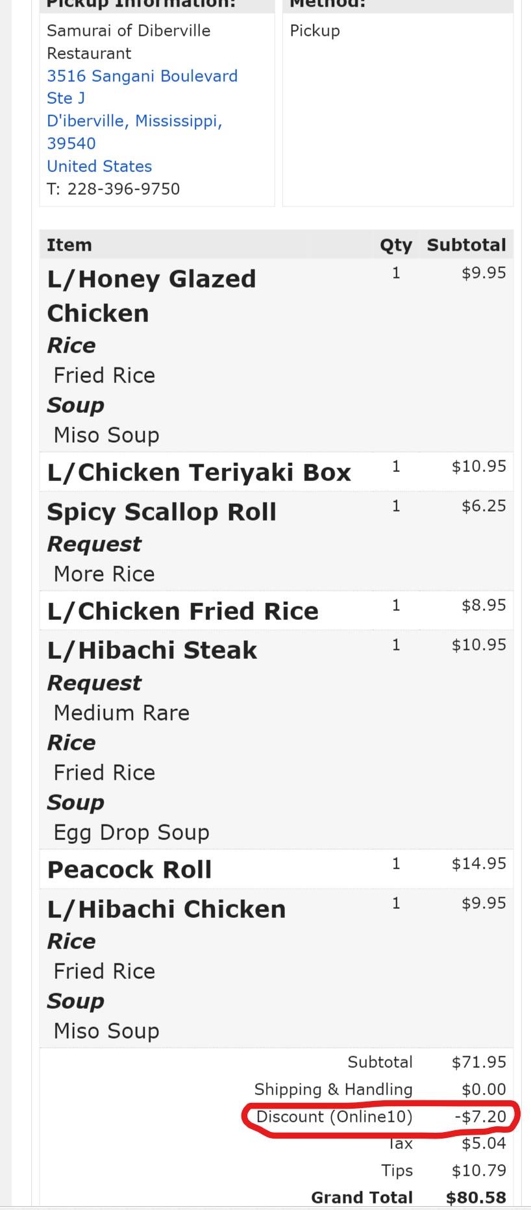
Task: Click the $80.58 Grand Total amount
Action: point(476,1198)
